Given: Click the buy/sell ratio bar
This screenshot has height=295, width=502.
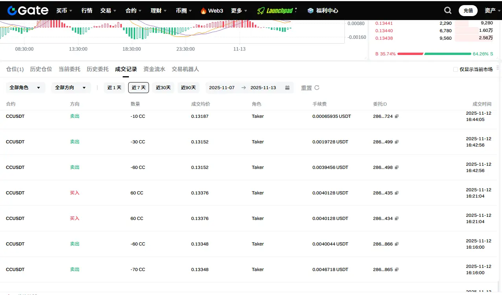Looking at the screenshot, I should (x=434, y=54).
